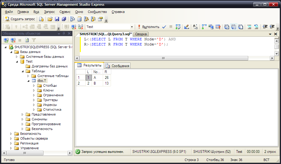Click the blue checkmark parse icon
The width and height of the screenshot is (281, 164).
[164, 27]
